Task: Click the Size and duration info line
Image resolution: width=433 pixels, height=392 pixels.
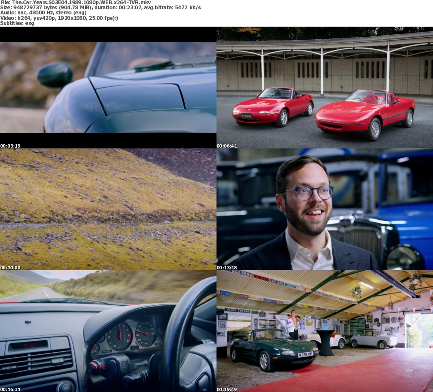Action: [x=100, y=8]
